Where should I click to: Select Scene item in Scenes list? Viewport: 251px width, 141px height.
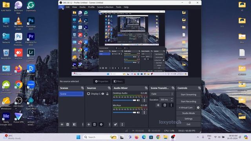pyautogui.click(x=71, y=94)
